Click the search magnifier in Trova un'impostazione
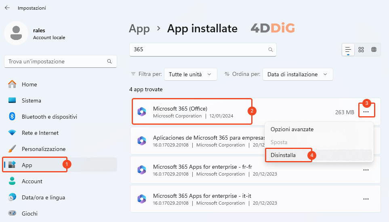Image resolution: width=389 pixels, height=222 pixels. point(109,61)
